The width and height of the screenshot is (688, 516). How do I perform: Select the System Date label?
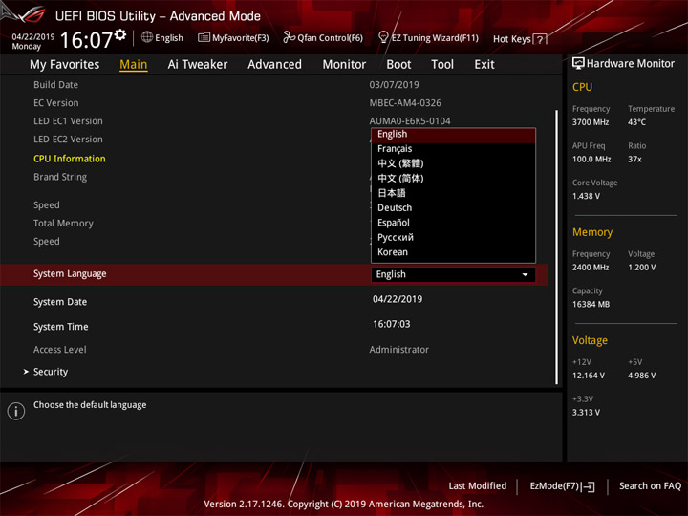(60, 302)
